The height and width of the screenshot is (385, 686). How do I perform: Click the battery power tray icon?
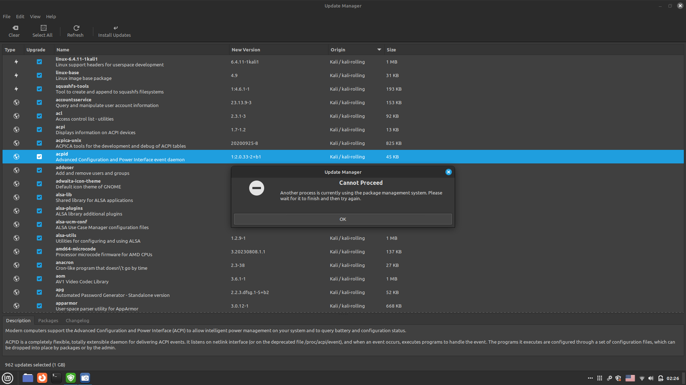click(x=661, y=378)
